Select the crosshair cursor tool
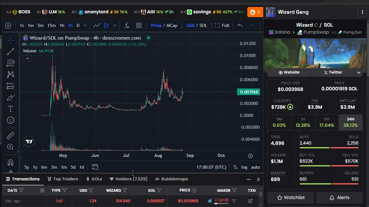Screen dimensions: 369x207 [x=10, y=40]
